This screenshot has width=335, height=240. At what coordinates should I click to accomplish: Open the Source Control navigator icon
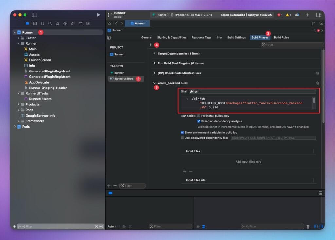tap(35, 23)
